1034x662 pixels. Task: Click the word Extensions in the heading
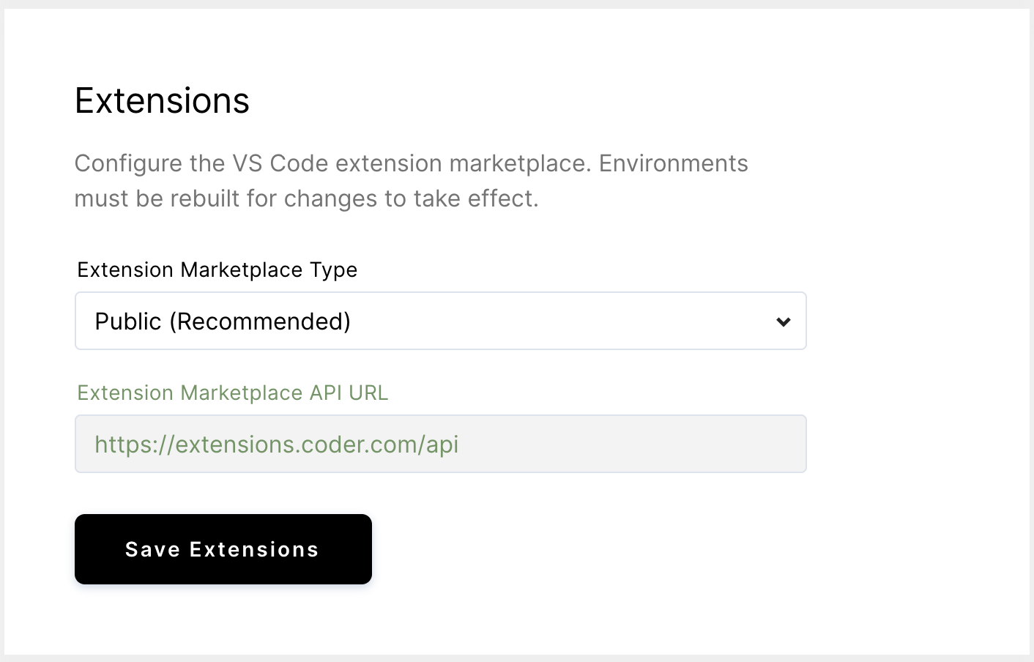tap(161, 101)
